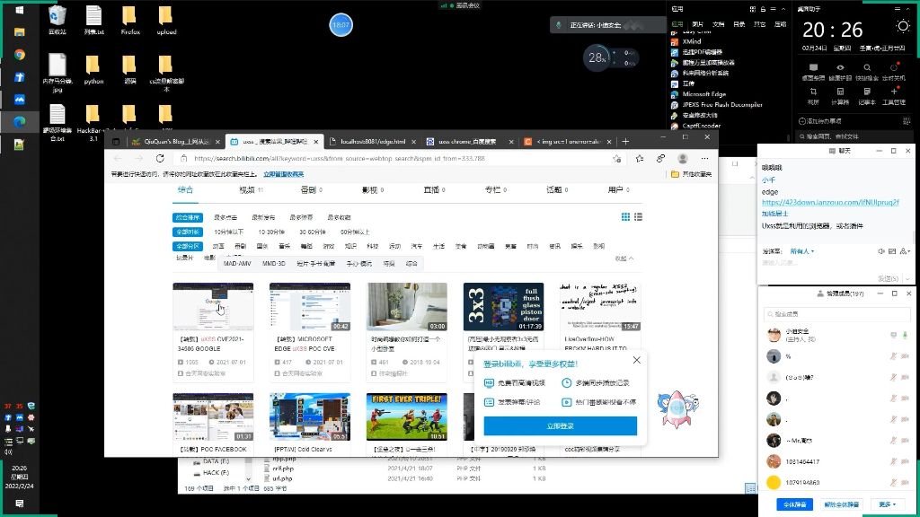Filter by 10分钟以下 duration
The height and width of the screenshot is (517, 920).
(x=229, y=232)
